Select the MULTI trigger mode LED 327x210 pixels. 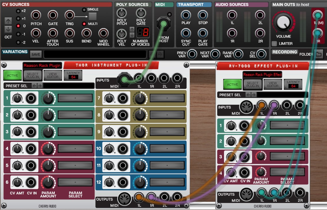tap(84, 24)
